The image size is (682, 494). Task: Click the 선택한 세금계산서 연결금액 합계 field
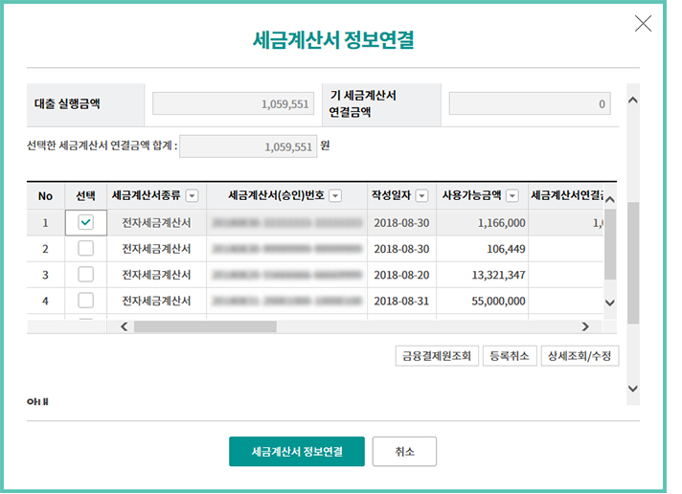[248, 147]
